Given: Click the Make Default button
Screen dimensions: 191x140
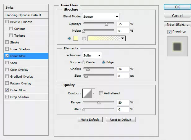Looking at the screenshot, I should click(90, 120).
